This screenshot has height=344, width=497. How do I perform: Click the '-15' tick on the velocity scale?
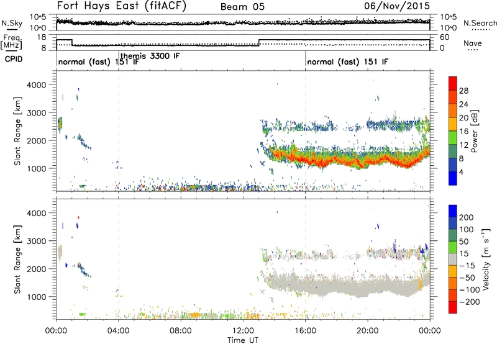click(467, 266)
